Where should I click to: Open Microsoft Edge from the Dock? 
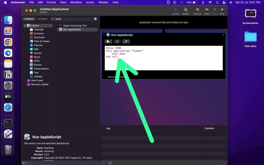point(8,53)
